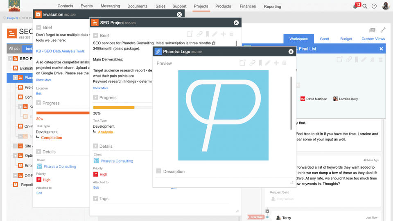
Task: Click the Projects breadcrumb link
Action: [13, 18]
